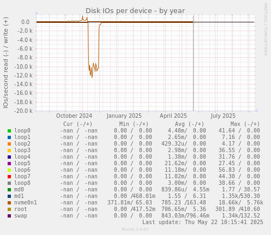Click the loop2 orange color swatch
This screenshot has width=271, height=235.
pos(9,144)
